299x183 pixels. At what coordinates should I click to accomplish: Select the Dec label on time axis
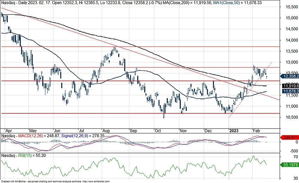pos(208,131)
